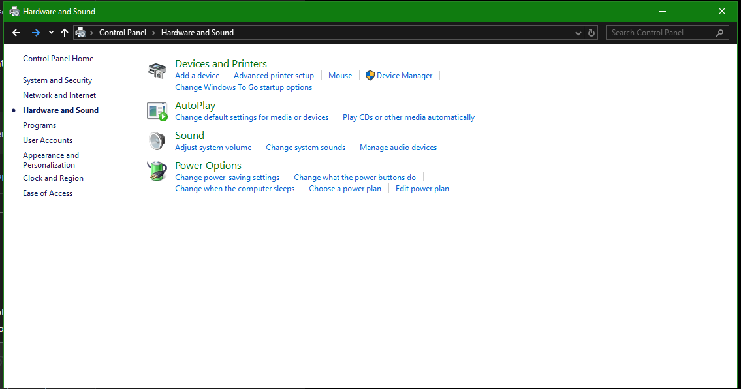Select Hardware and Sound in the sidebar
This screenshot has height=389, width=741.
tap(61, 110)
